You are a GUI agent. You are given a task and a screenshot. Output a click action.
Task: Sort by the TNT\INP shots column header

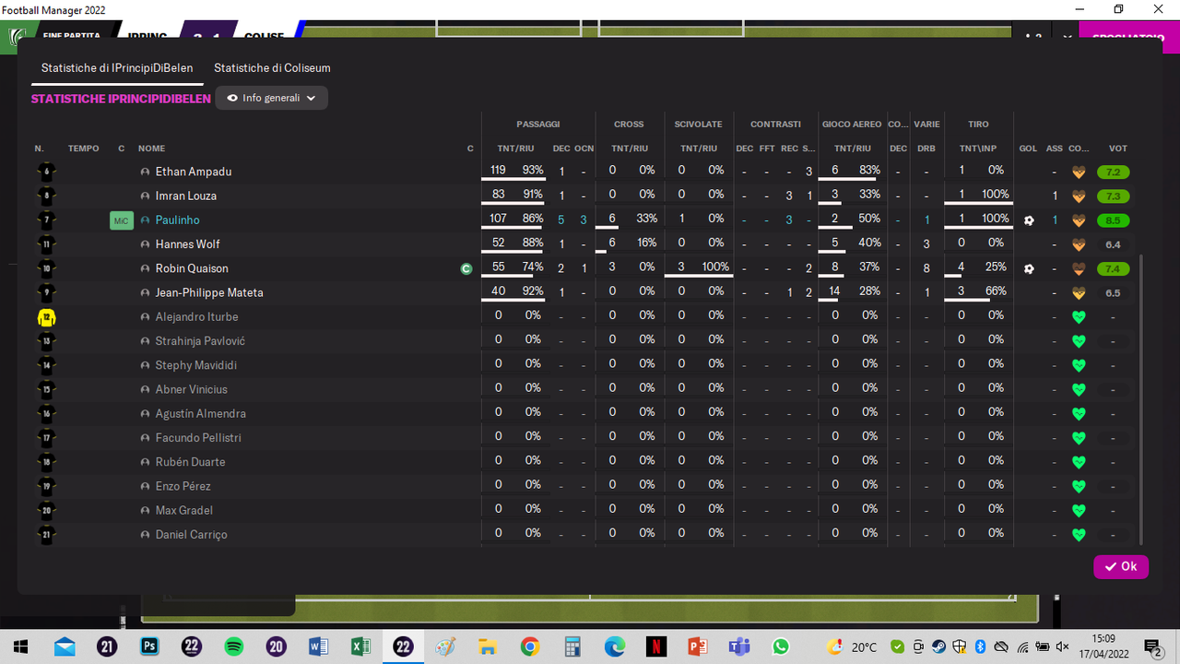[978, 148]
